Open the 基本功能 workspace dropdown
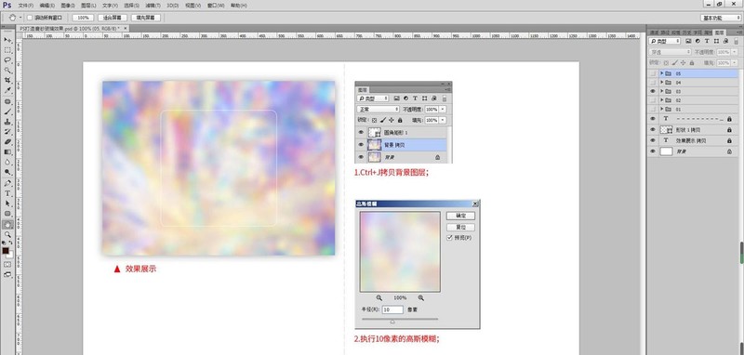744x355 pixels. coord(720,18)
